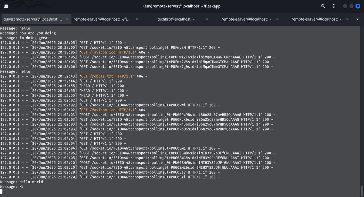Select the 'Message: how are you doing' line
This screenshot has width=364, height=197.
pos(28,33)
